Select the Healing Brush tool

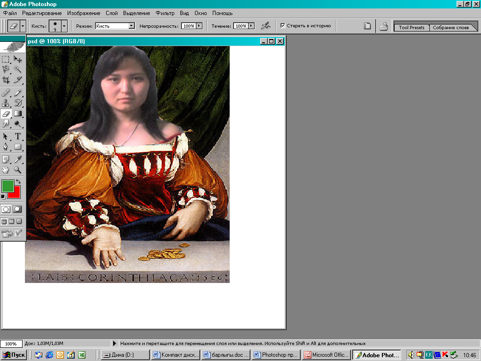(6, 93)
